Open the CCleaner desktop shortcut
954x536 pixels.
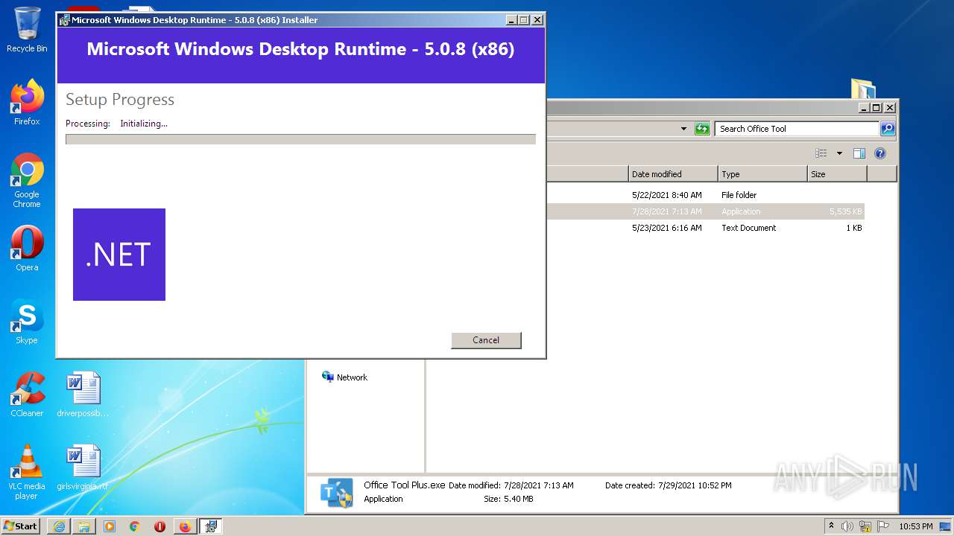(x=27, y=395)
